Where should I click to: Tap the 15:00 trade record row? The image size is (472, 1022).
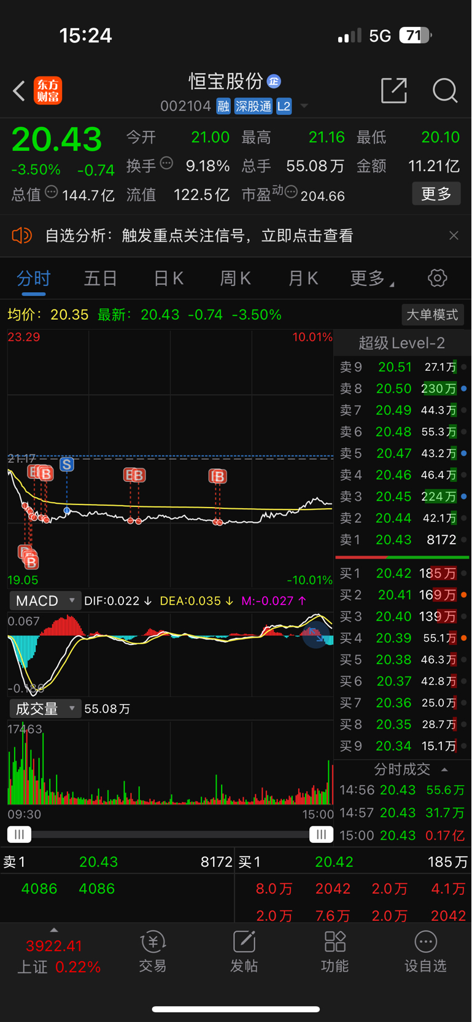[403, 835]
